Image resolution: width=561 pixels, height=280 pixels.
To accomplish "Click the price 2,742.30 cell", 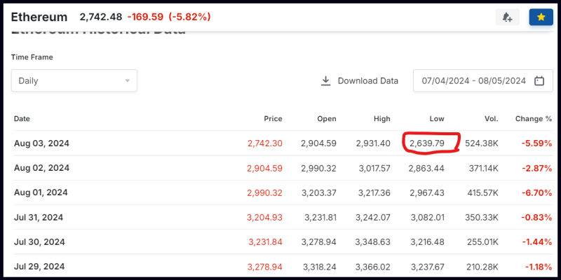I will pyautogui.click(x=265, y=143).
